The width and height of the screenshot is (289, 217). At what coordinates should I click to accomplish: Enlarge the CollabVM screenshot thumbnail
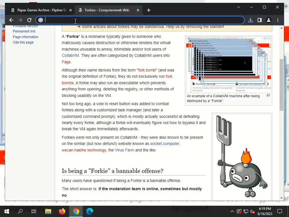(229, 65)
